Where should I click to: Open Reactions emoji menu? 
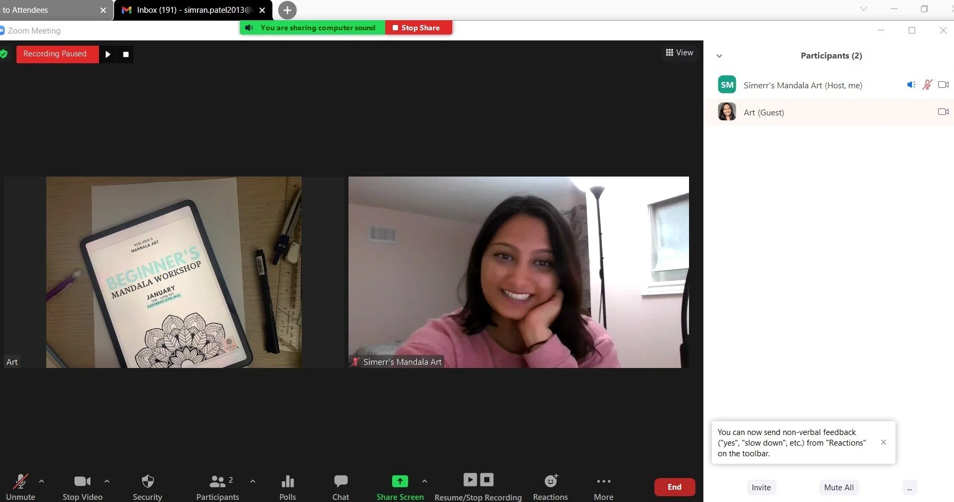click(x=550, y=487)
